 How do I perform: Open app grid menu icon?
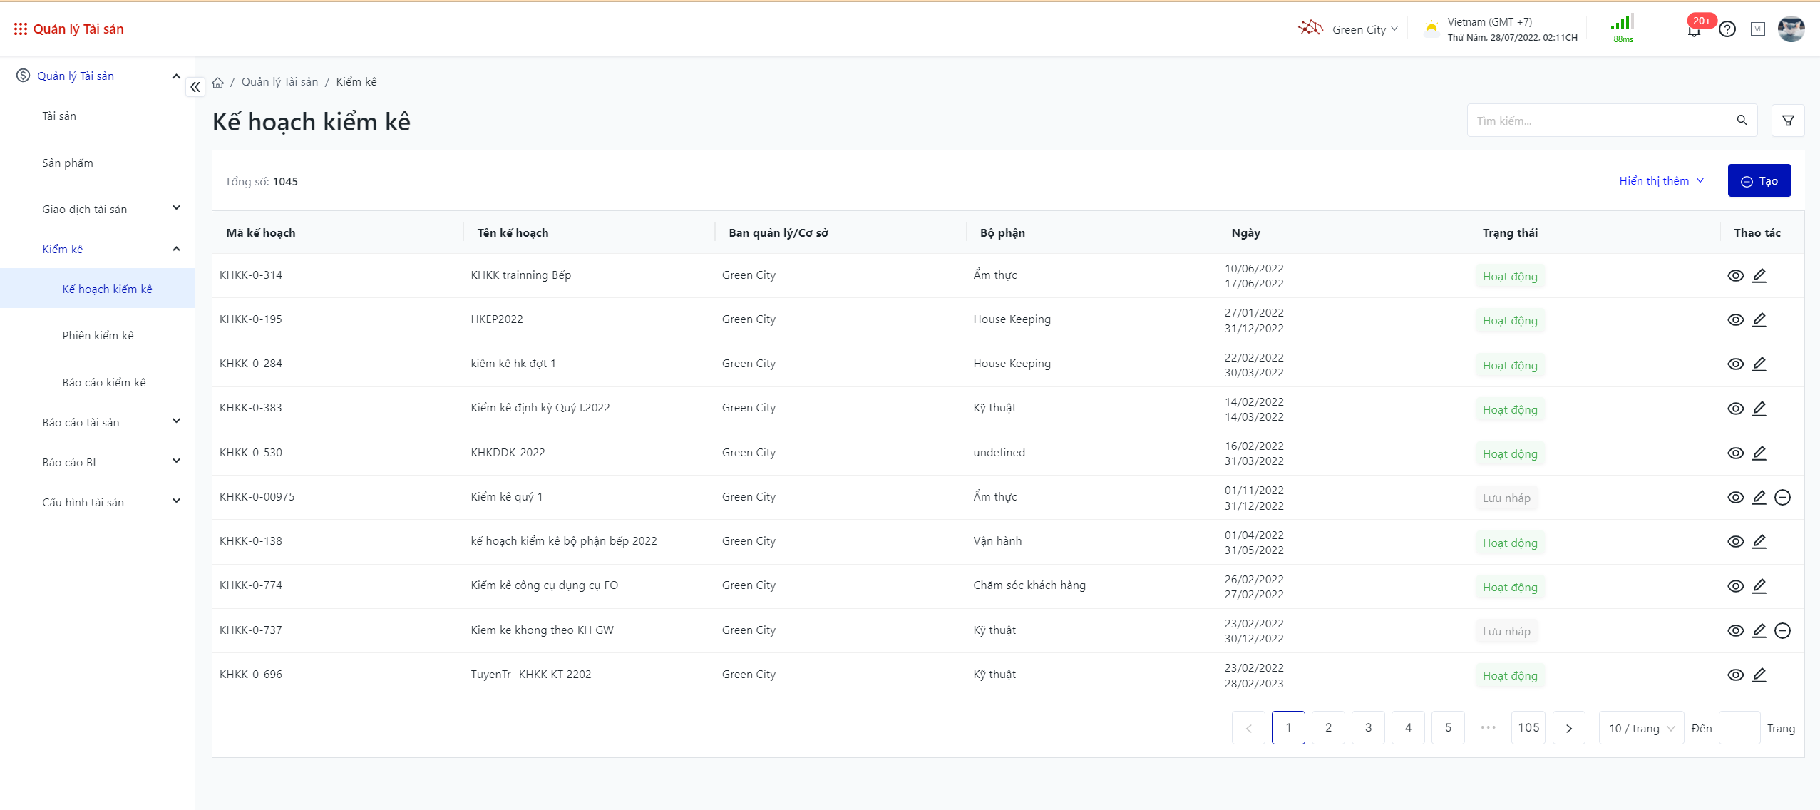(x=20, y=29)
